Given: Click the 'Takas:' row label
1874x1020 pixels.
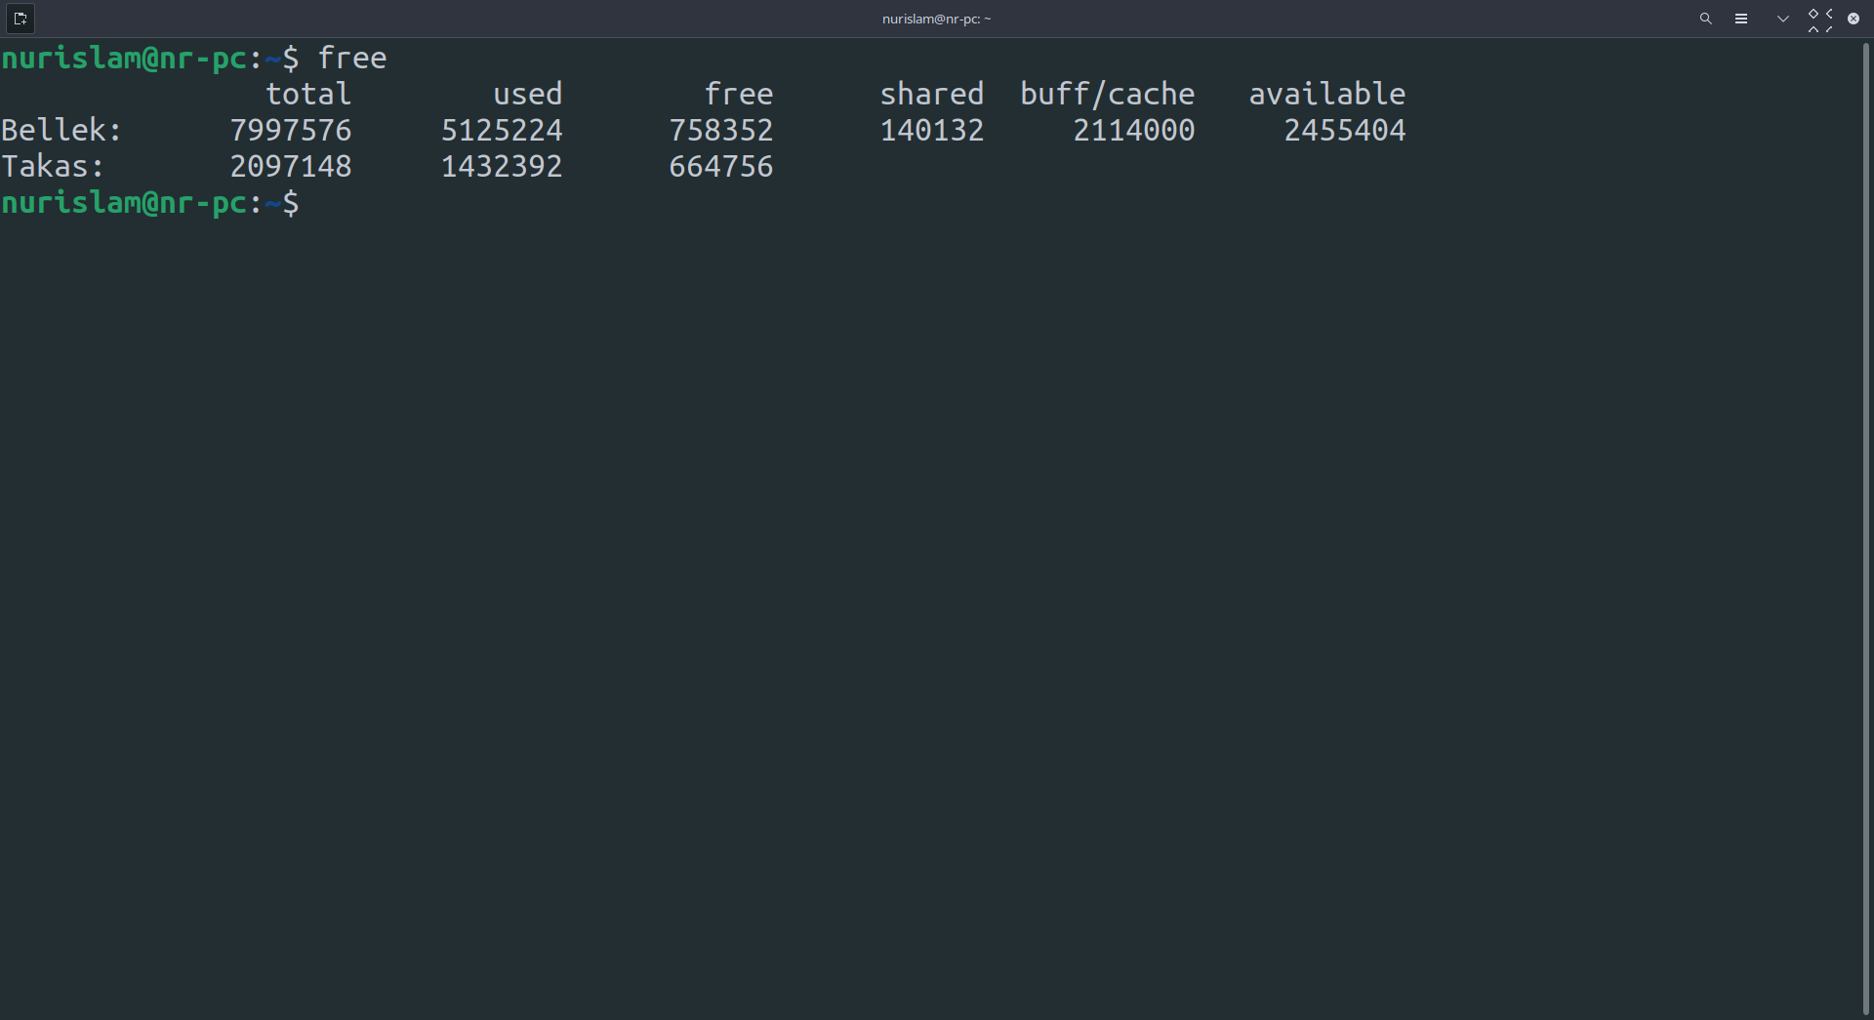Looking at the screenshot, I should (x=52, y=167).
